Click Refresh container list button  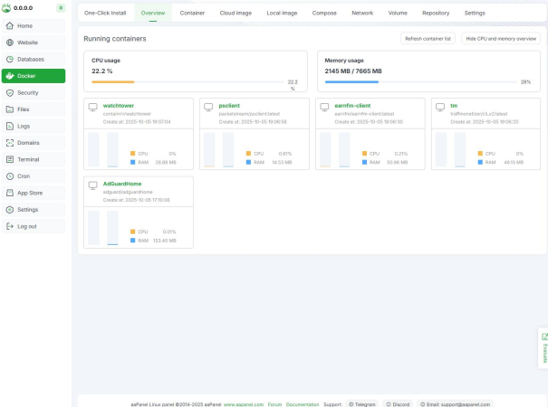(x=428, y=39)
